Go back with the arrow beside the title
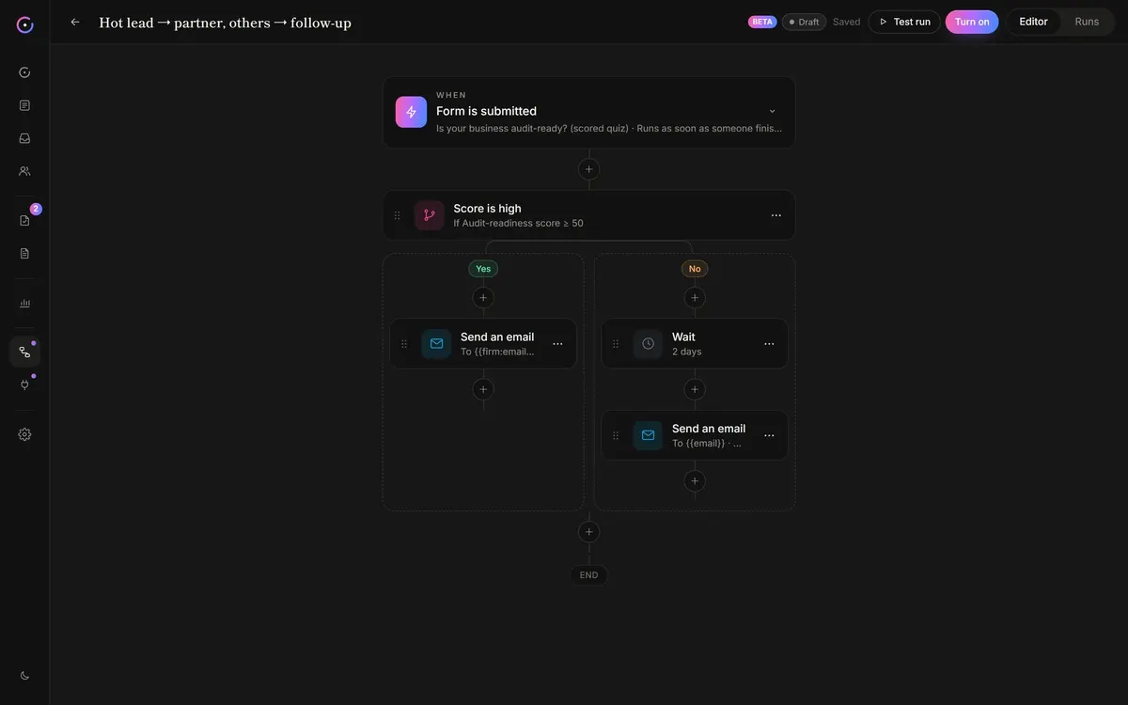 pyautogui.click(x=75, y=22)
